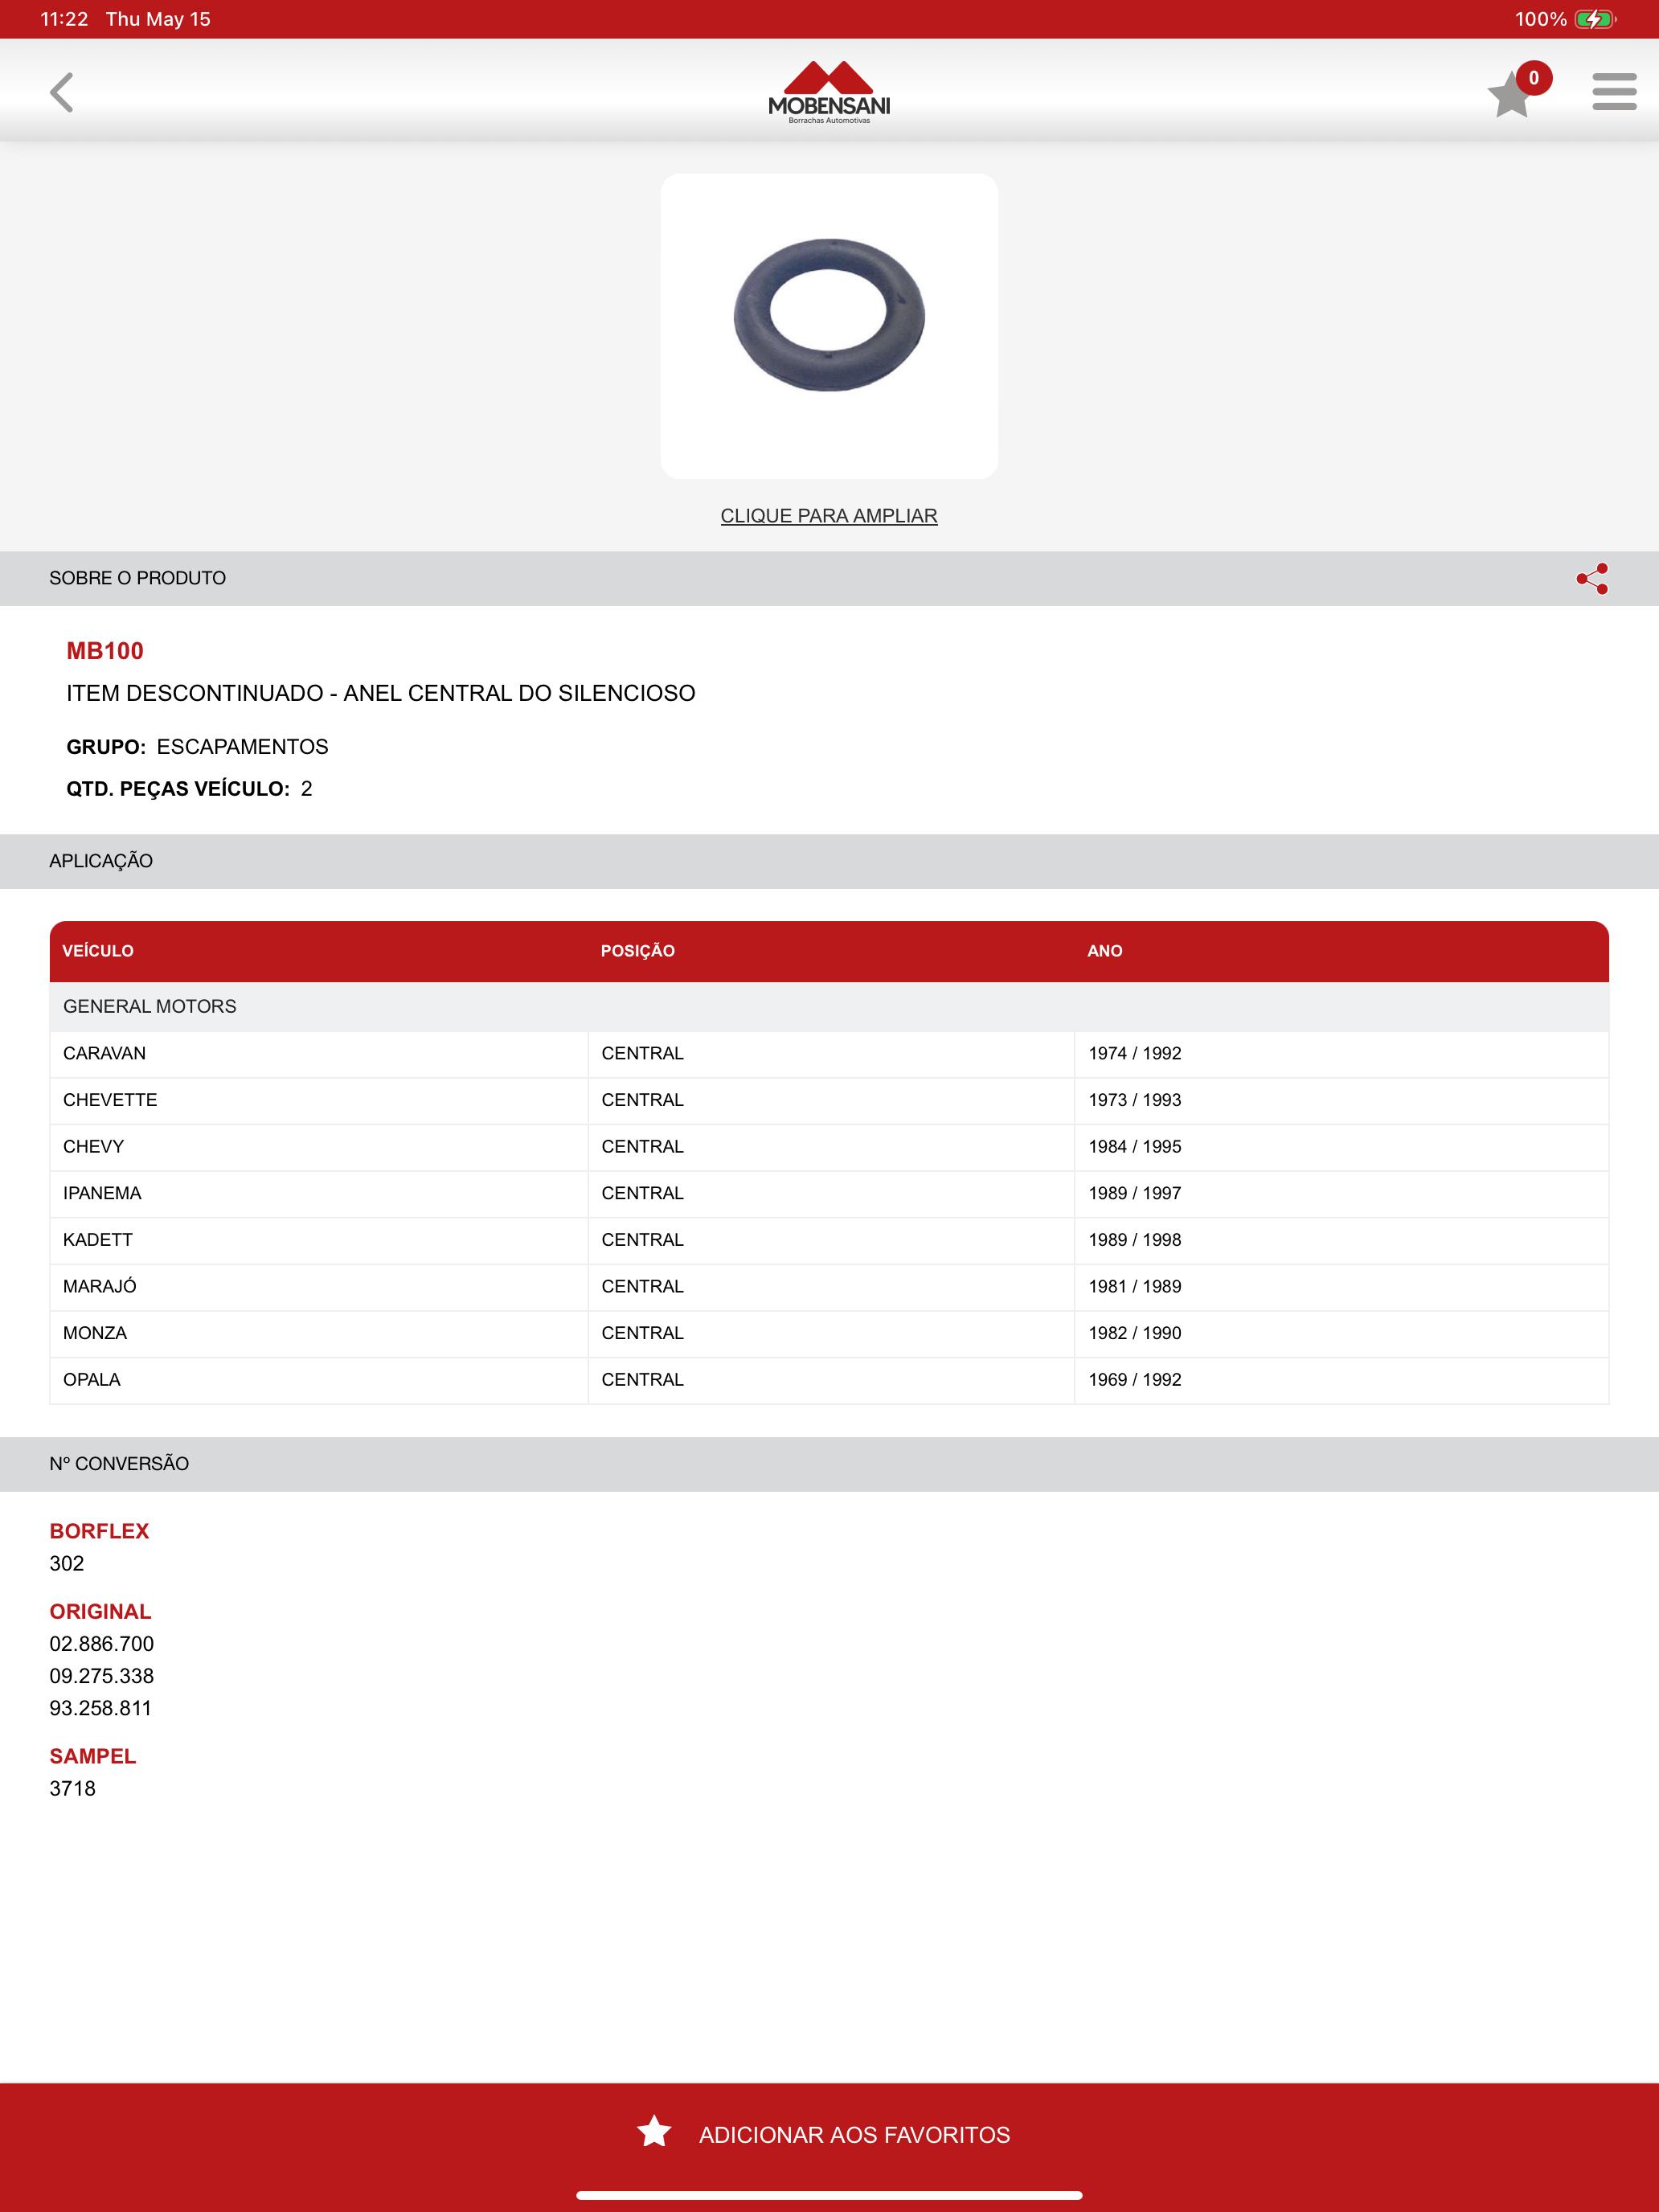
Task: Select the ORIGINAL brand heading
Action: 100,1612
